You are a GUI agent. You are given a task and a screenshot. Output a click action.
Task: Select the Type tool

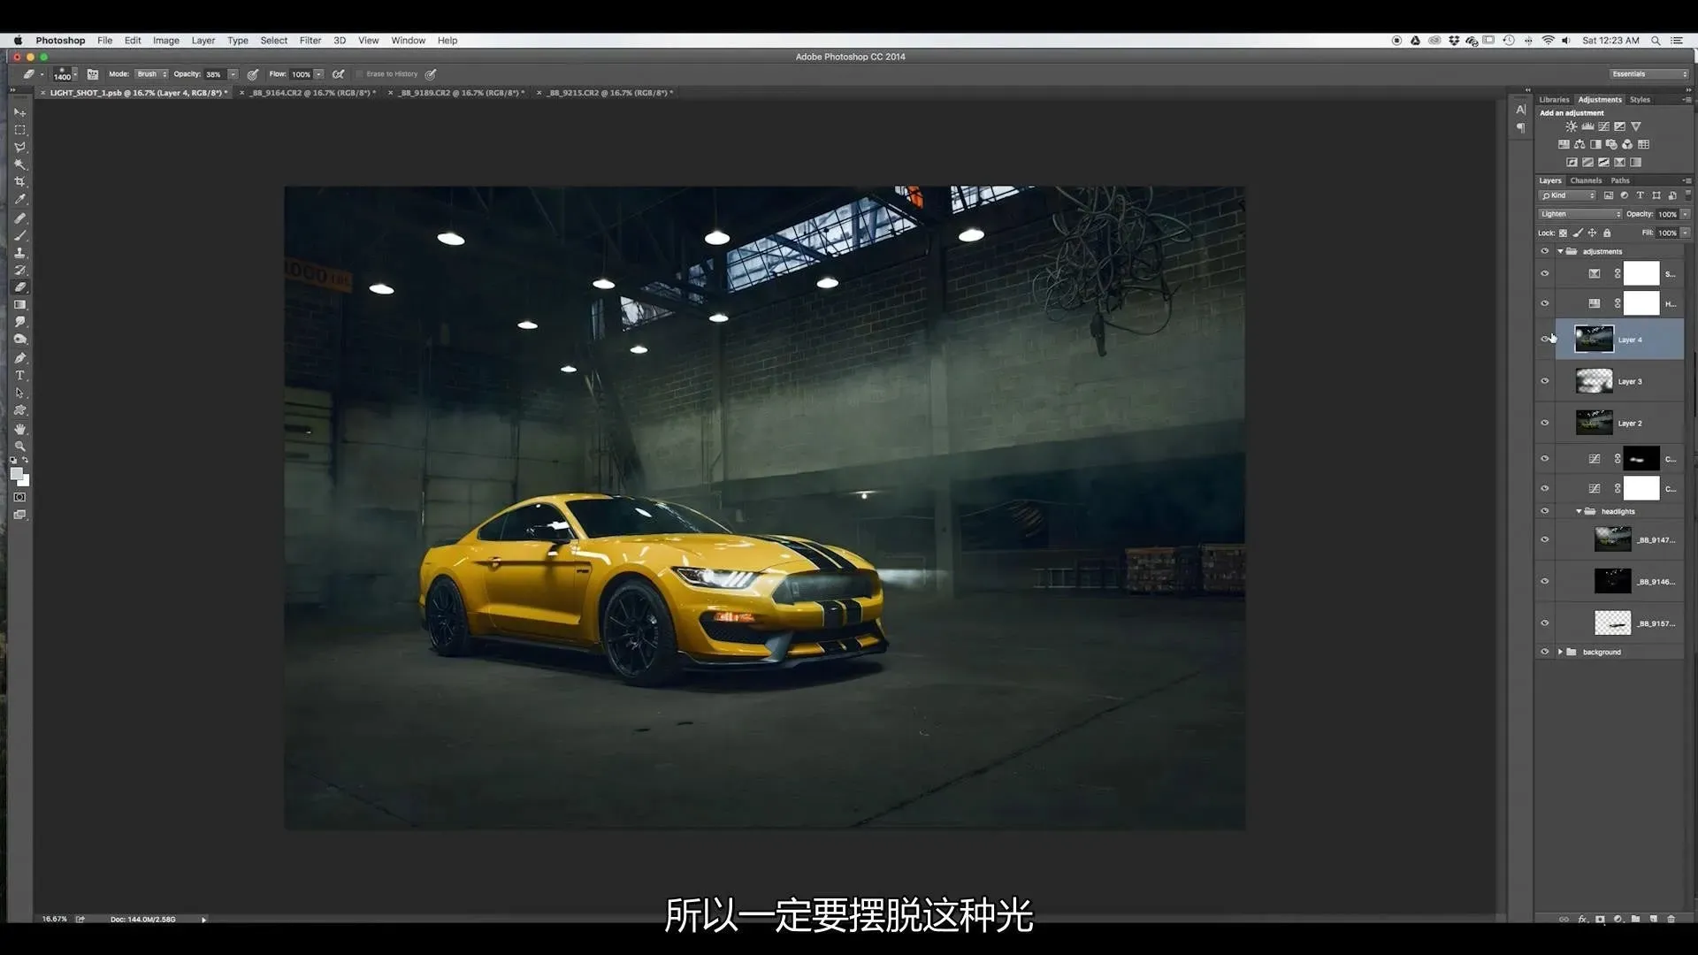click(x=19, y=376)
